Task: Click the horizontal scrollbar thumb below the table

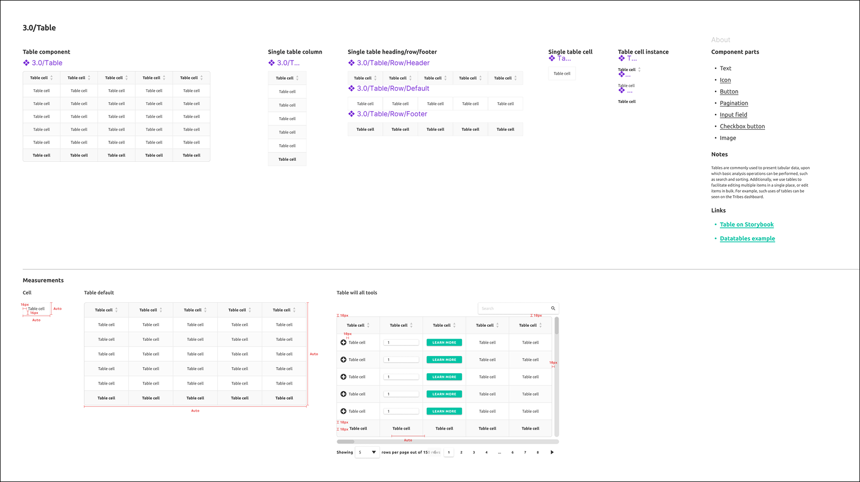Action: (346, 441)
